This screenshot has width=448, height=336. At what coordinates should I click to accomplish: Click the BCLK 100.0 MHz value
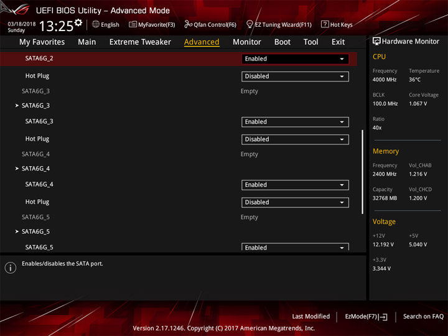pos(385,104)
